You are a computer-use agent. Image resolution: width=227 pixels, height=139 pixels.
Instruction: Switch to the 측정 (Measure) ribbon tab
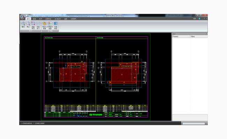(x=34, y=19)
